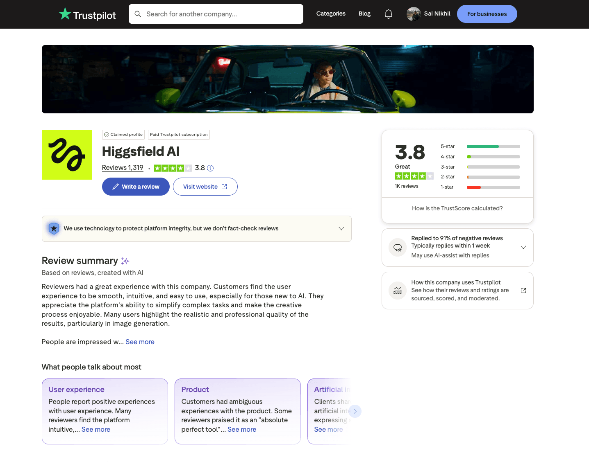Click the speech bubble replies icon

[x=398, y=248]
